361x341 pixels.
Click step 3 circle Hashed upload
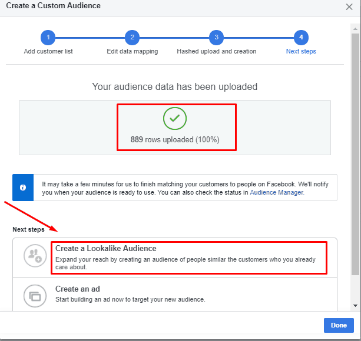pyautogui.click(x=216, y=38)
